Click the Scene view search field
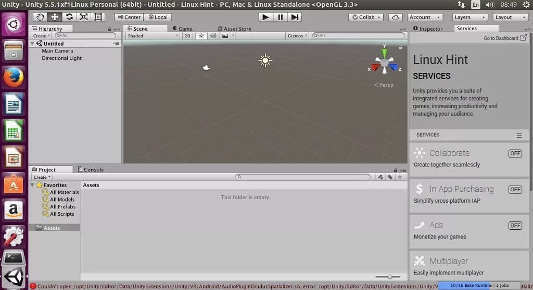This screenshot has width=533, height=290. pos(358,36)
